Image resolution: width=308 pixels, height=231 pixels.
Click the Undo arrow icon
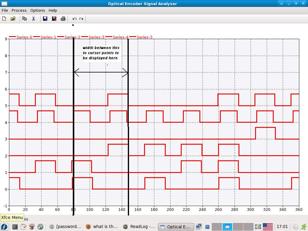pyautogui.click(x=75, y=19)
